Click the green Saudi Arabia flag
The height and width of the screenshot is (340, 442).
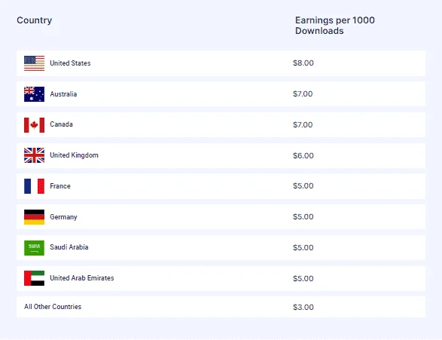tap(34, 248)
